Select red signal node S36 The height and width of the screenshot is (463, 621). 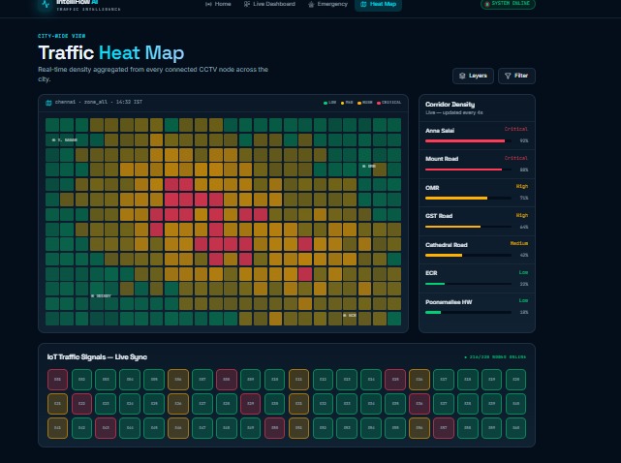pyautogui.click(x=419, y=404)
